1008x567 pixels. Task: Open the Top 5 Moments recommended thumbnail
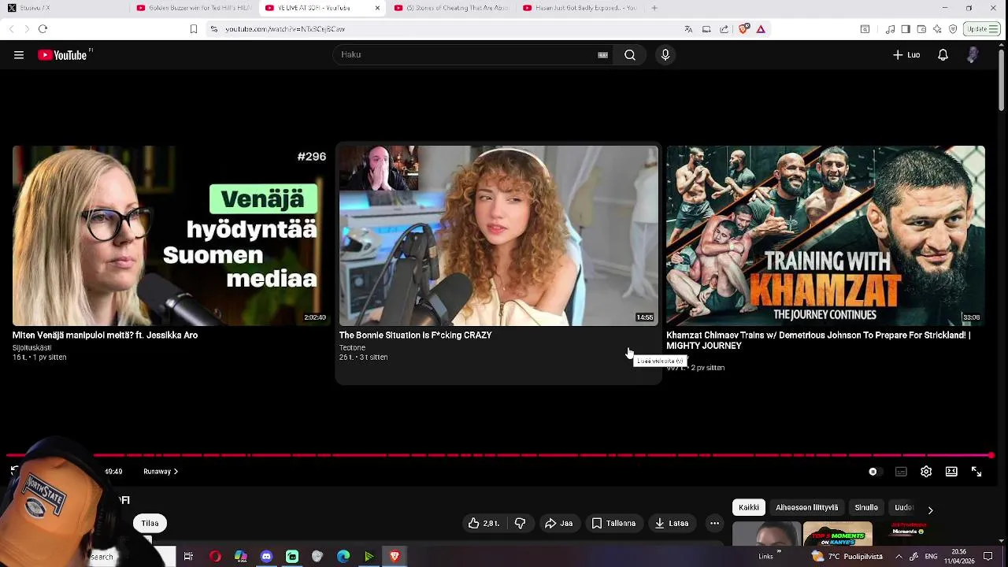[x=837, y=534]
